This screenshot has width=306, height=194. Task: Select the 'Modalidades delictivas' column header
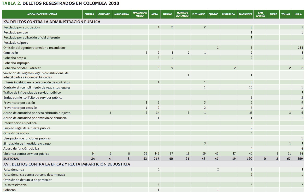pyautogui.click(x=42, y=14)
